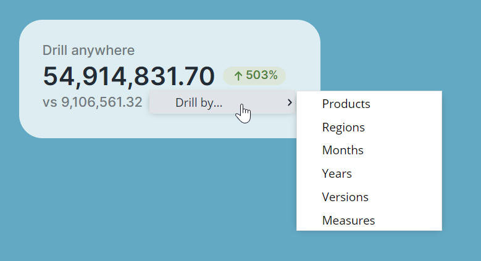Click the up arrow icon in the green badge
The width and height of the screenshot is (481, 261).
(x=238, y=76)
